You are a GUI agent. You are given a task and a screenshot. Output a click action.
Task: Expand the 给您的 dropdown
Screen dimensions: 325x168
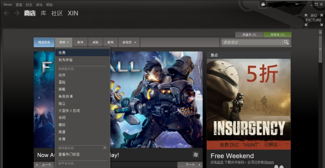[x=129, y=42]
